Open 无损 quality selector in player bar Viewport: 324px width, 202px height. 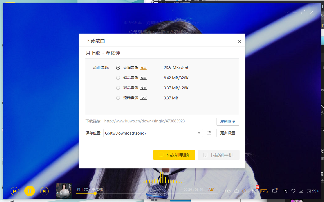point(211,189)
